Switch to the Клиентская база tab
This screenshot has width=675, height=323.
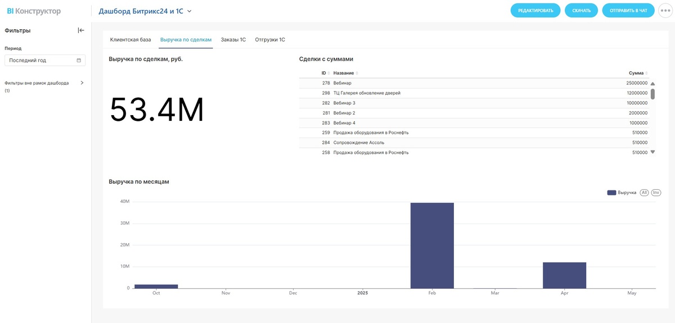pos(130,40)
